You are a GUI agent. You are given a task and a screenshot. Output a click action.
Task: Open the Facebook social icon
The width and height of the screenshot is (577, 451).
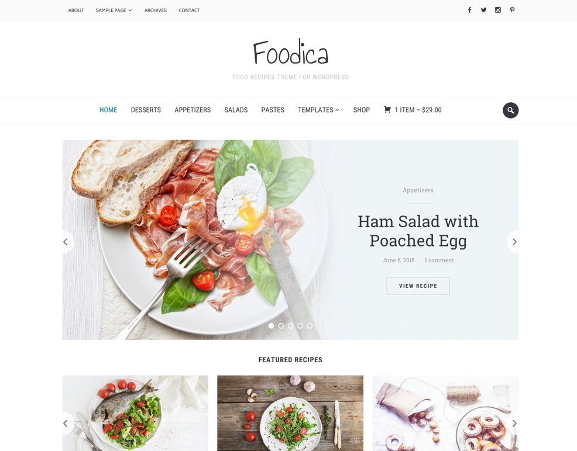pos(469,10)
